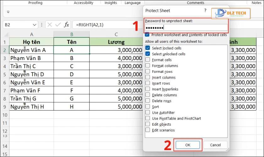Click the Comments ribbon group label

195,3
